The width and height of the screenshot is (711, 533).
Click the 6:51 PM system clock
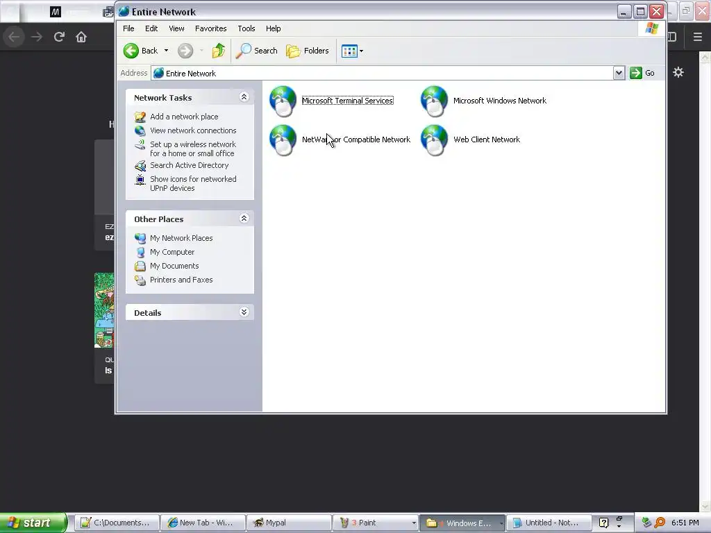685,523
